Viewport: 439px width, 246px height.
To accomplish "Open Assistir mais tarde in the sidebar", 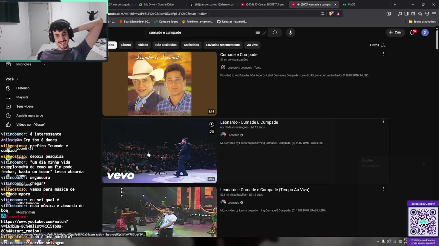I will click(x=30, y=115).
